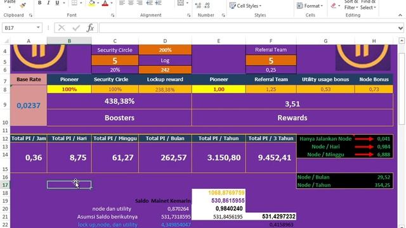Open the Sort & Filter menu

pyautogui.click(x=351, y=5)
